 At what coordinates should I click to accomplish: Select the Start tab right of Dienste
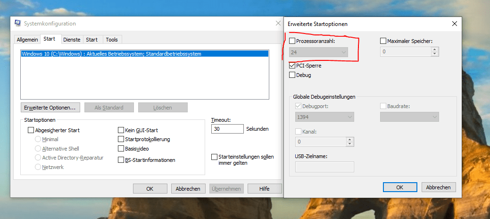click(92, 40)
